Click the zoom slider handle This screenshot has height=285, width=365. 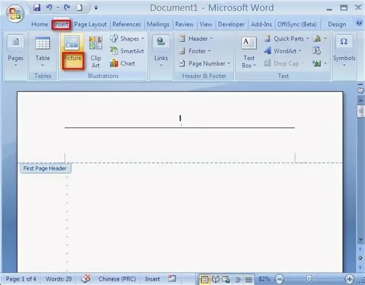[x=309, y=279]
